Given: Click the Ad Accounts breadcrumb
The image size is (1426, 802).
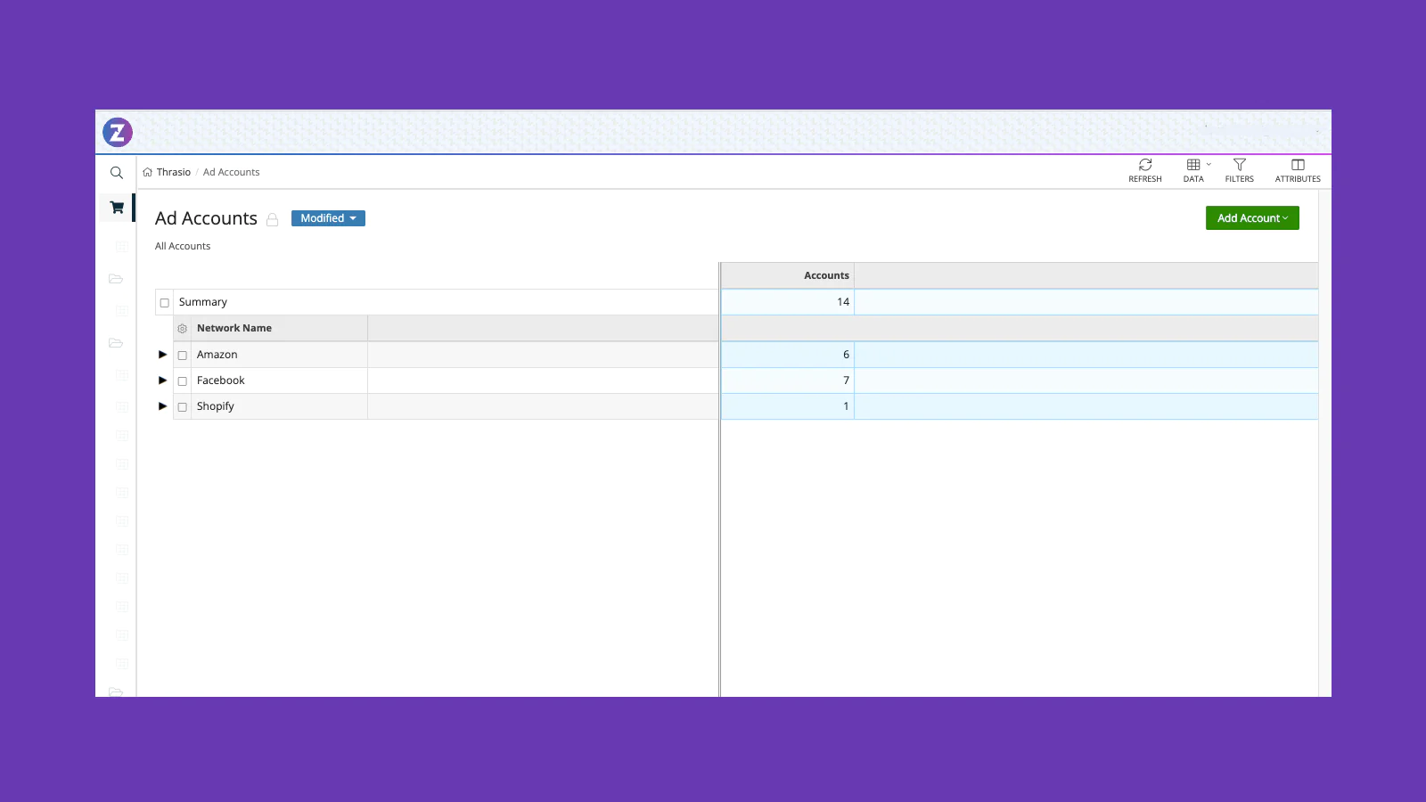Looking at the screenshot, I should 231,173.
